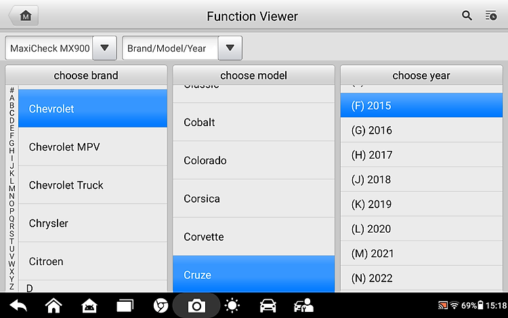The height and width of the screenshot is (318, 508).
Task: Select year (H) 2017
Action: 421,155
